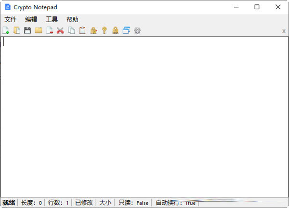Maximize the Crypto Notepad window
The height and width of the screenshot is (208, 289).
(257, 7)
